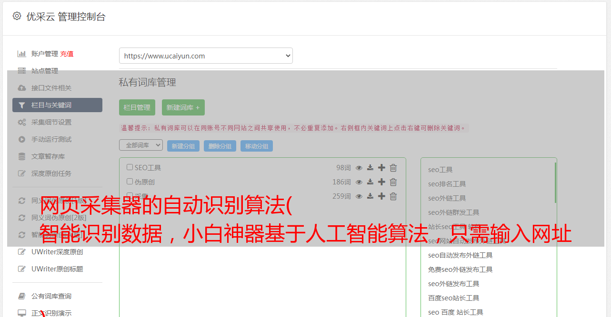This screenshot has width=611, height=317.
Task: Select keyword 百度seo站长工具
Action: coord(454,298)
